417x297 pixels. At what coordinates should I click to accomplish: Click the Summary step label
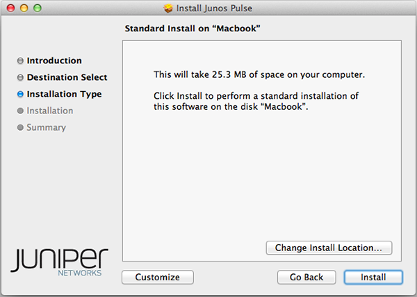pos(47,128)
